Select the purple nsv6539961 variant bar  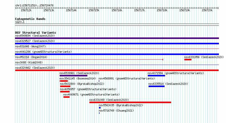(x=73, y=76)
